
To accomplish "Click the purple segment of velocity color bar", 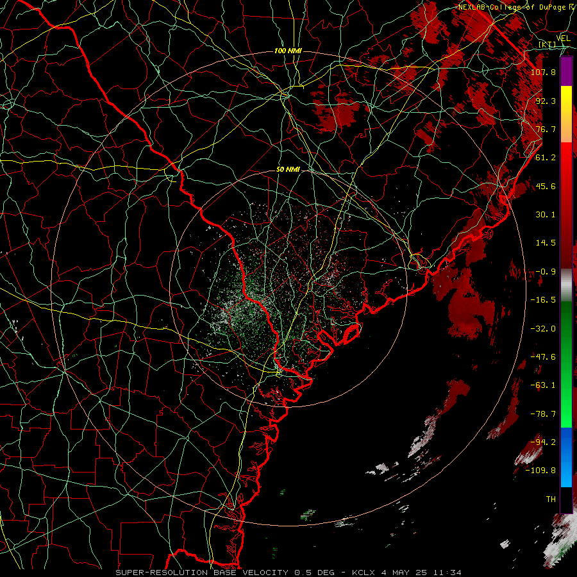I will coord(566,71).
